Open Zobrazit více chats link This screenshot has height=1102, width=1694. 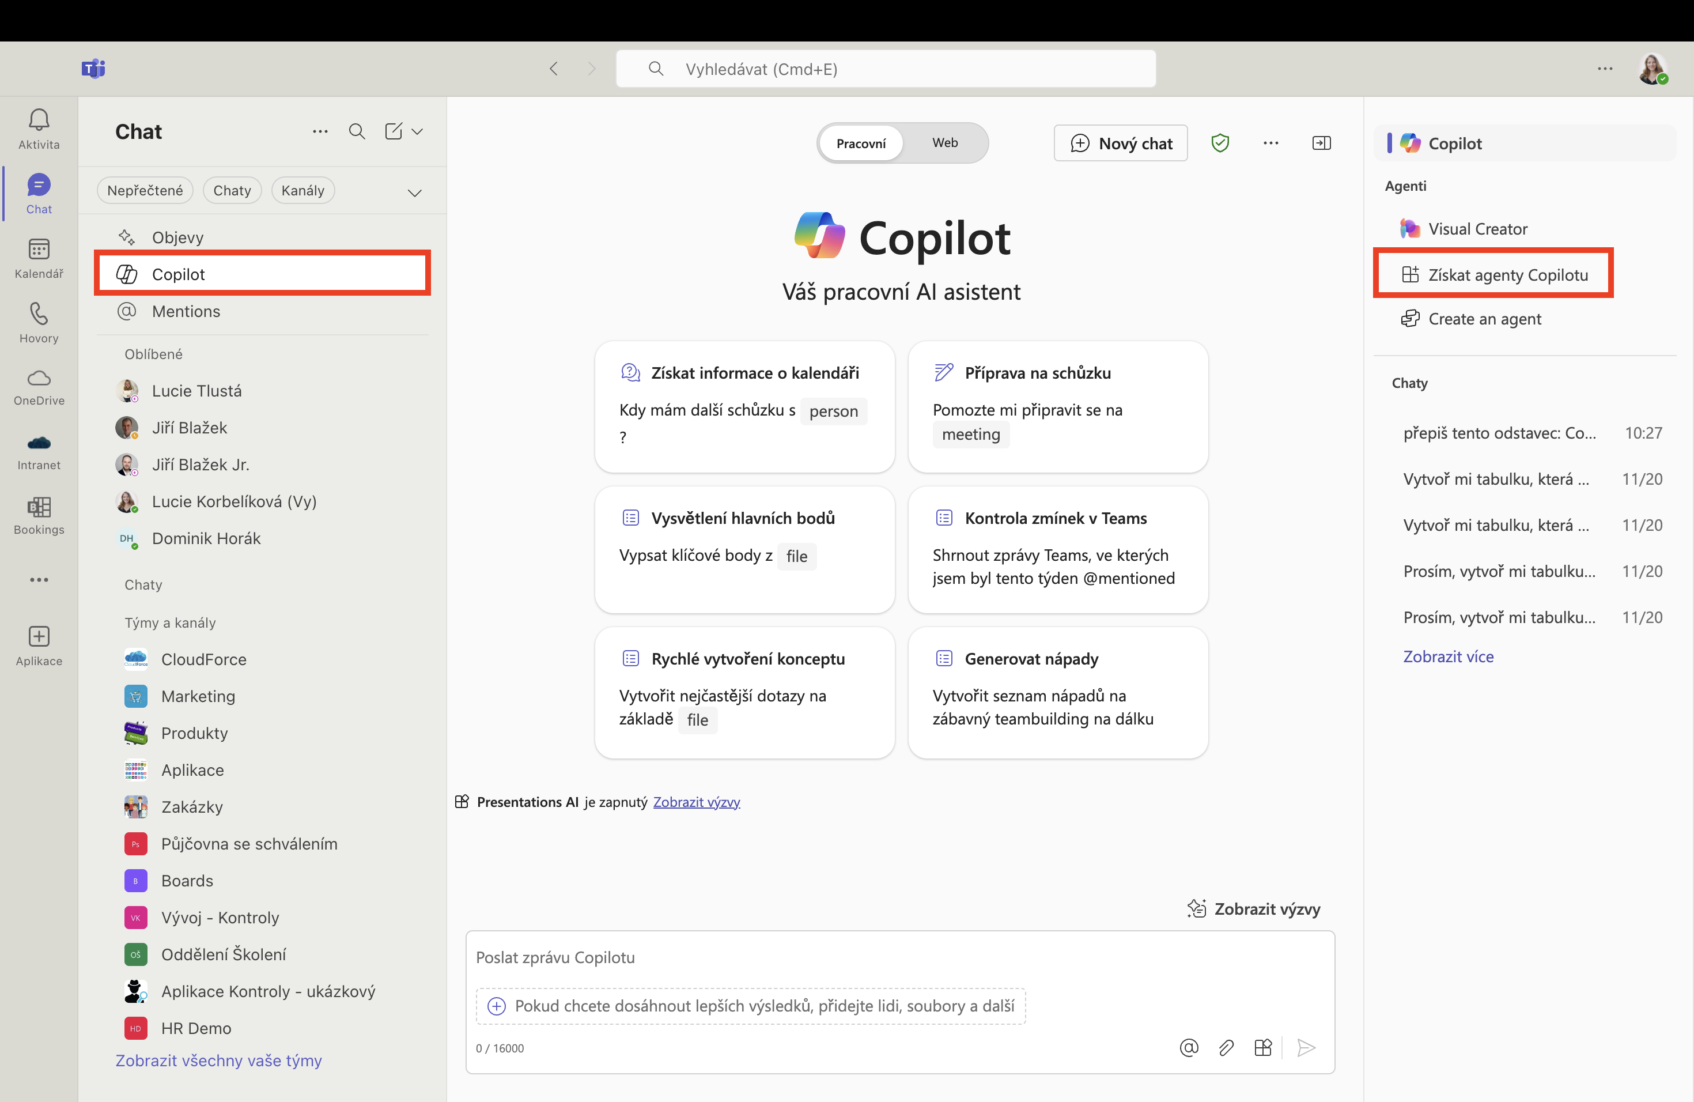coord(1448,656)
